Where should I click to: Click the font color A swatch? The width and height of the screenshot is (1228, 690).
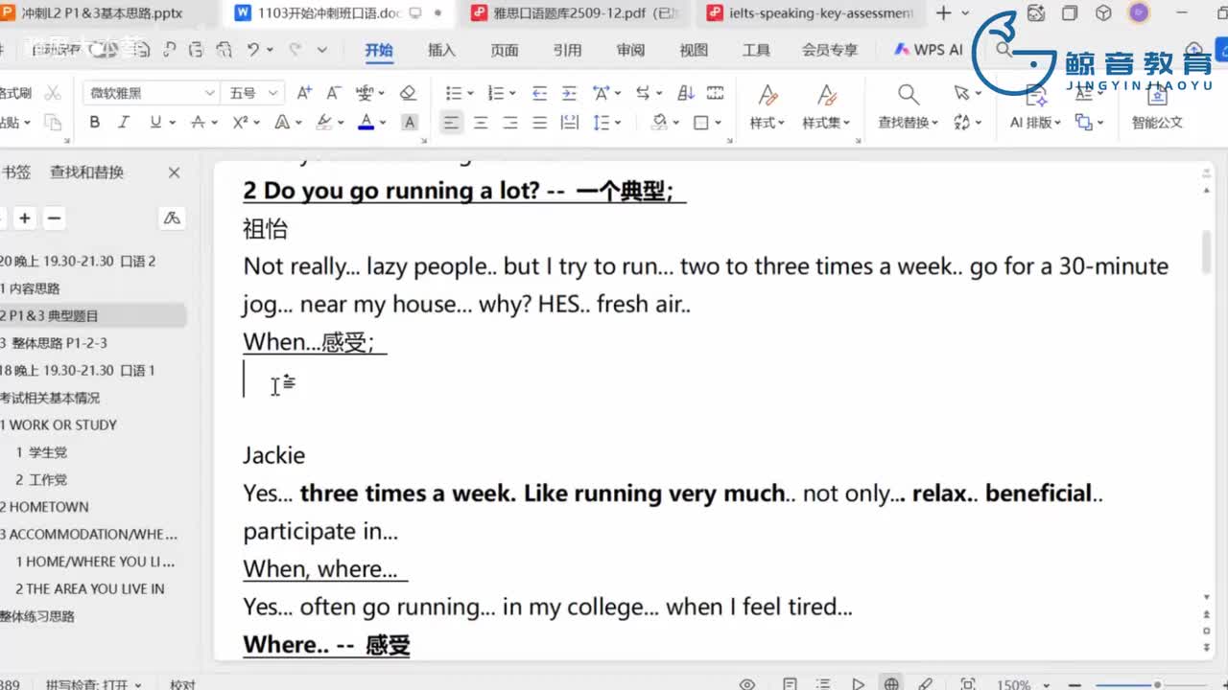(366, 123)
